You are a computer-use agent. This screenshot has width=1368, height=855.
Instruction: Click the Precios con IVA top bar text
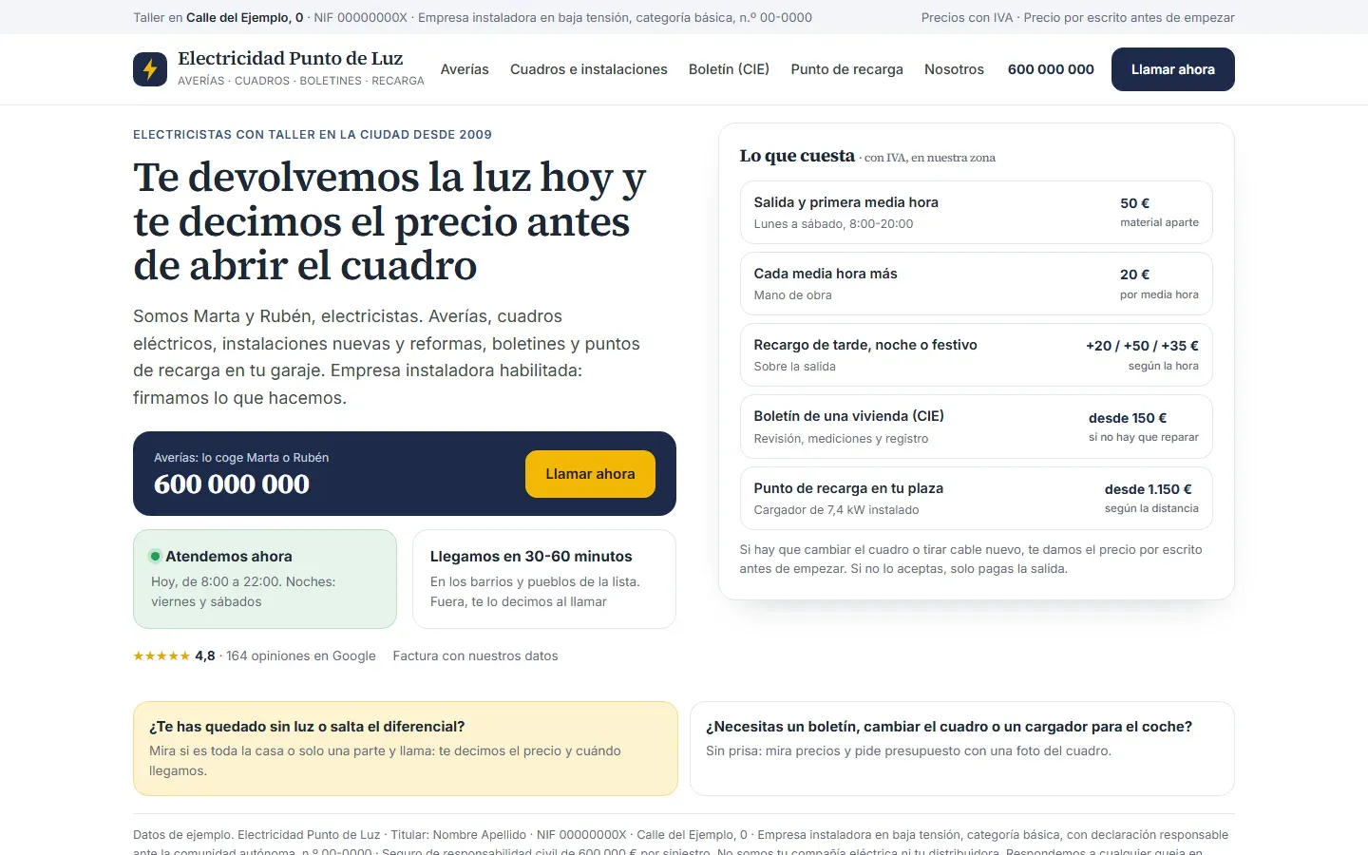967,17
